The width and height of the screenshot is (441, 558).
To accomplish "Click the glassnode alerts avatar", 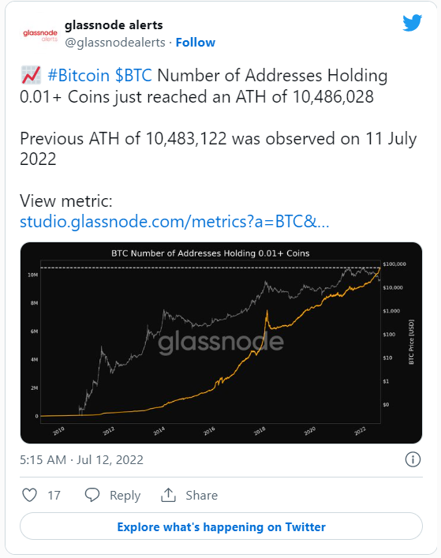I will coord(40,35).
